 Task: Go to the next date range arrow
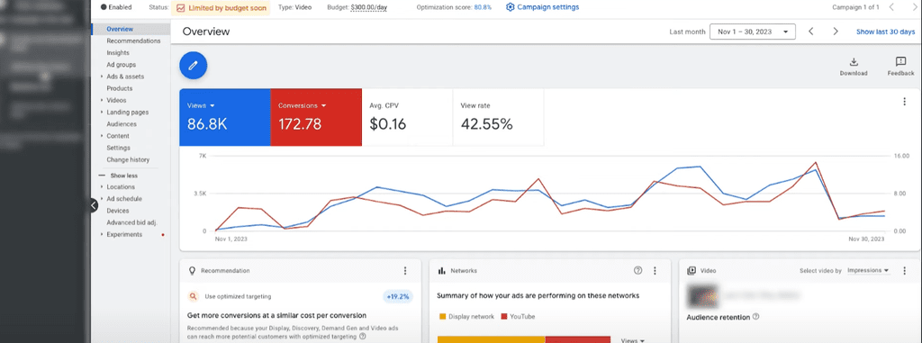point(836,32)
